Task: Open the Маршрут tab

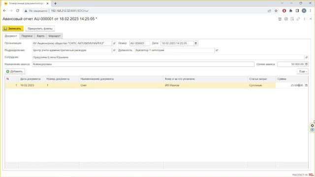Action: [55, 36]
